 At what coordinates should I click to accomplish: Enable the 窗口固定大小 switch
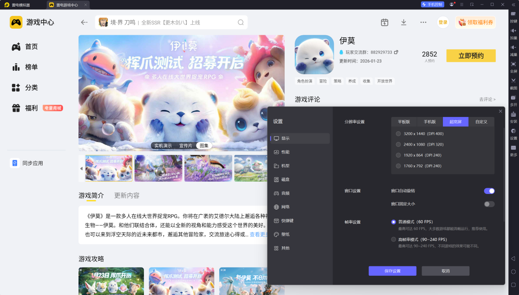[489, 204]
